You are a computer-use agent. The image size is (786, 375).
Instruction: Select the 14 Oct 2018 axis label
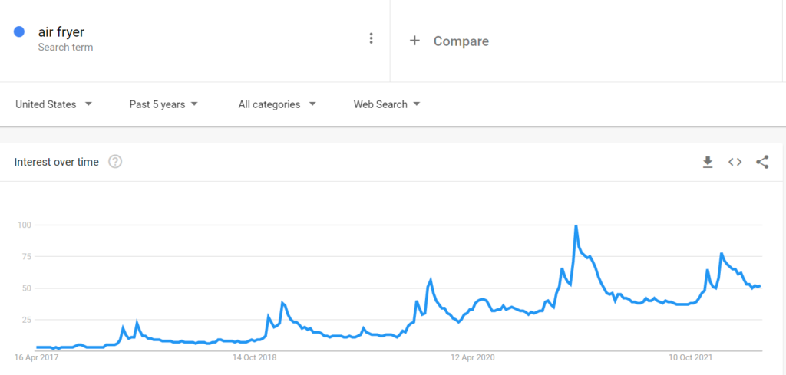[254, 357]
